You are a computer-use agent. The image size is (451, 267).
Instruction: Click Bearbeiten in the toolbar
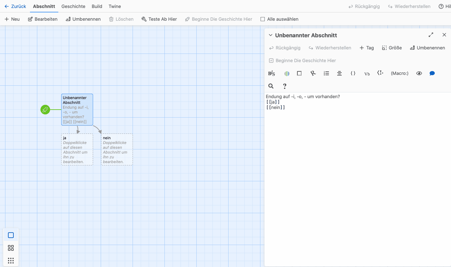click(43, 19)
